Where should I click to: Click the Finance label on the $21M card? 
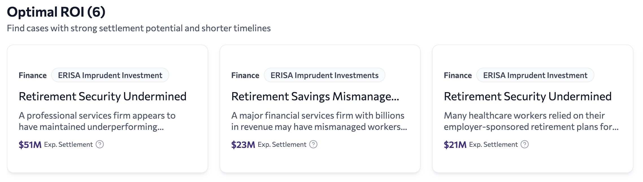457,76
